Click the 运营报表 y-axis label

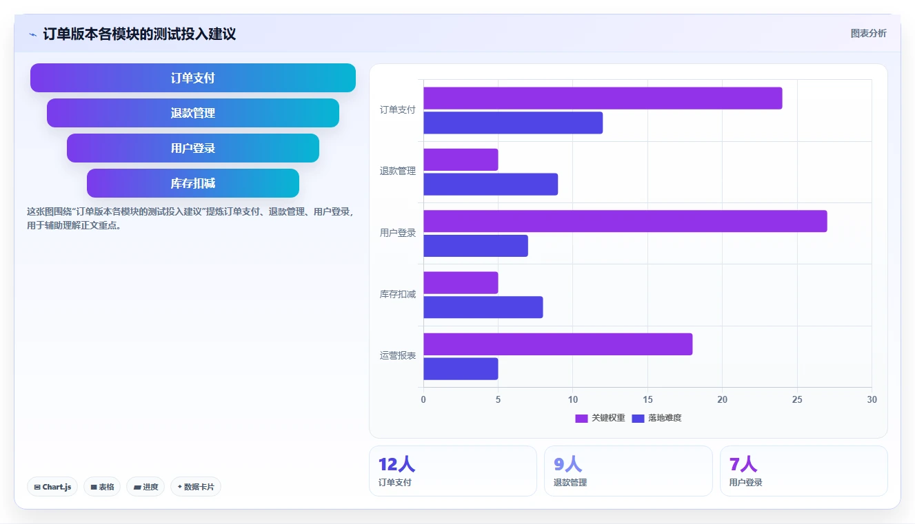click(398, 355)
